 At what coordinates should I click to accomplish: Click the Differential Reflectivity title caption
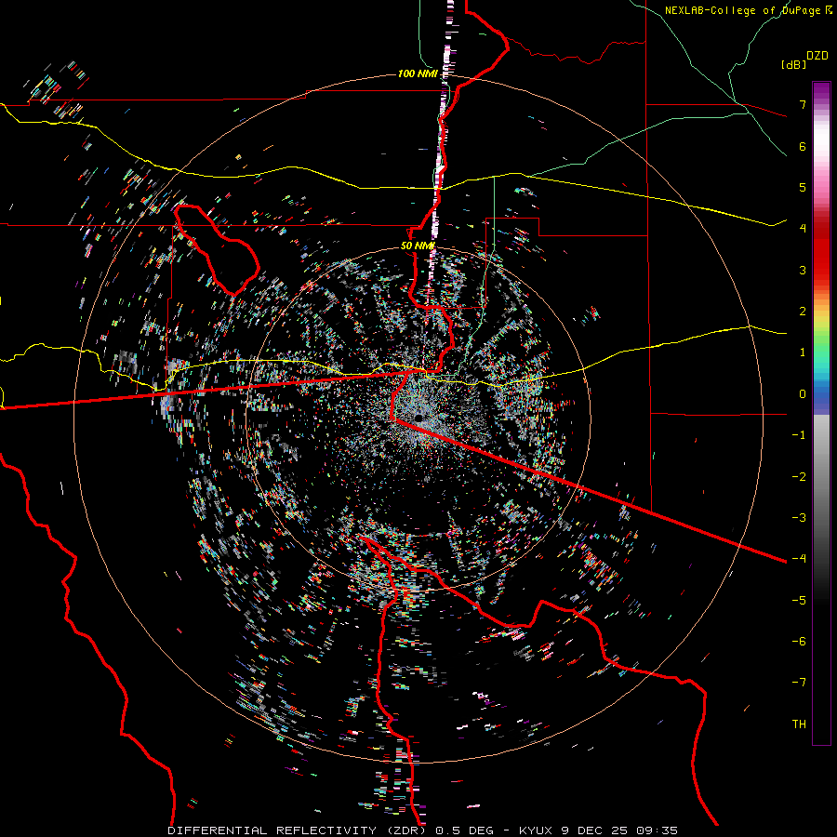pos(423,830)
